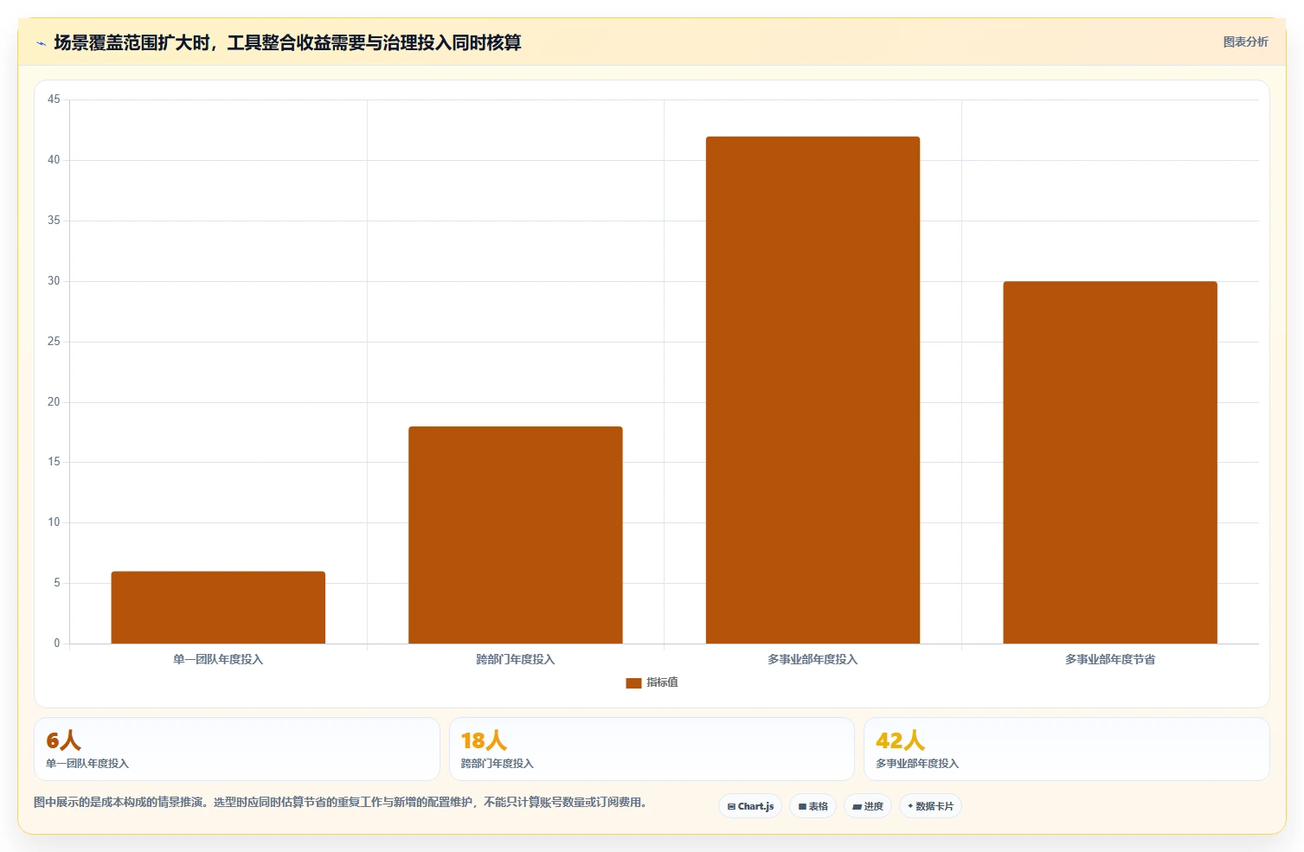The image size is (1304, 852).
Task: Click the 指标值 legend label
Action: [x=662, y=682]
